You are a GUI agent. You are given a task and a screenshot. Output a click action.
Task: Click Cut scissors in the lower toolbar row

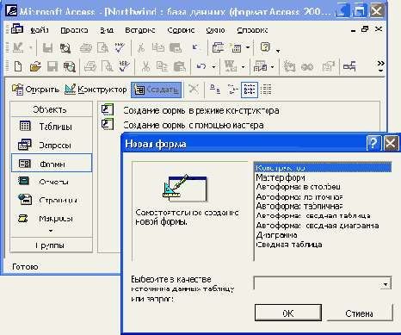click(145, 67)
